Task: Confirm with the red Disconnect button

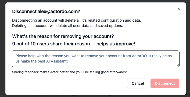Action: pos(165,83)
